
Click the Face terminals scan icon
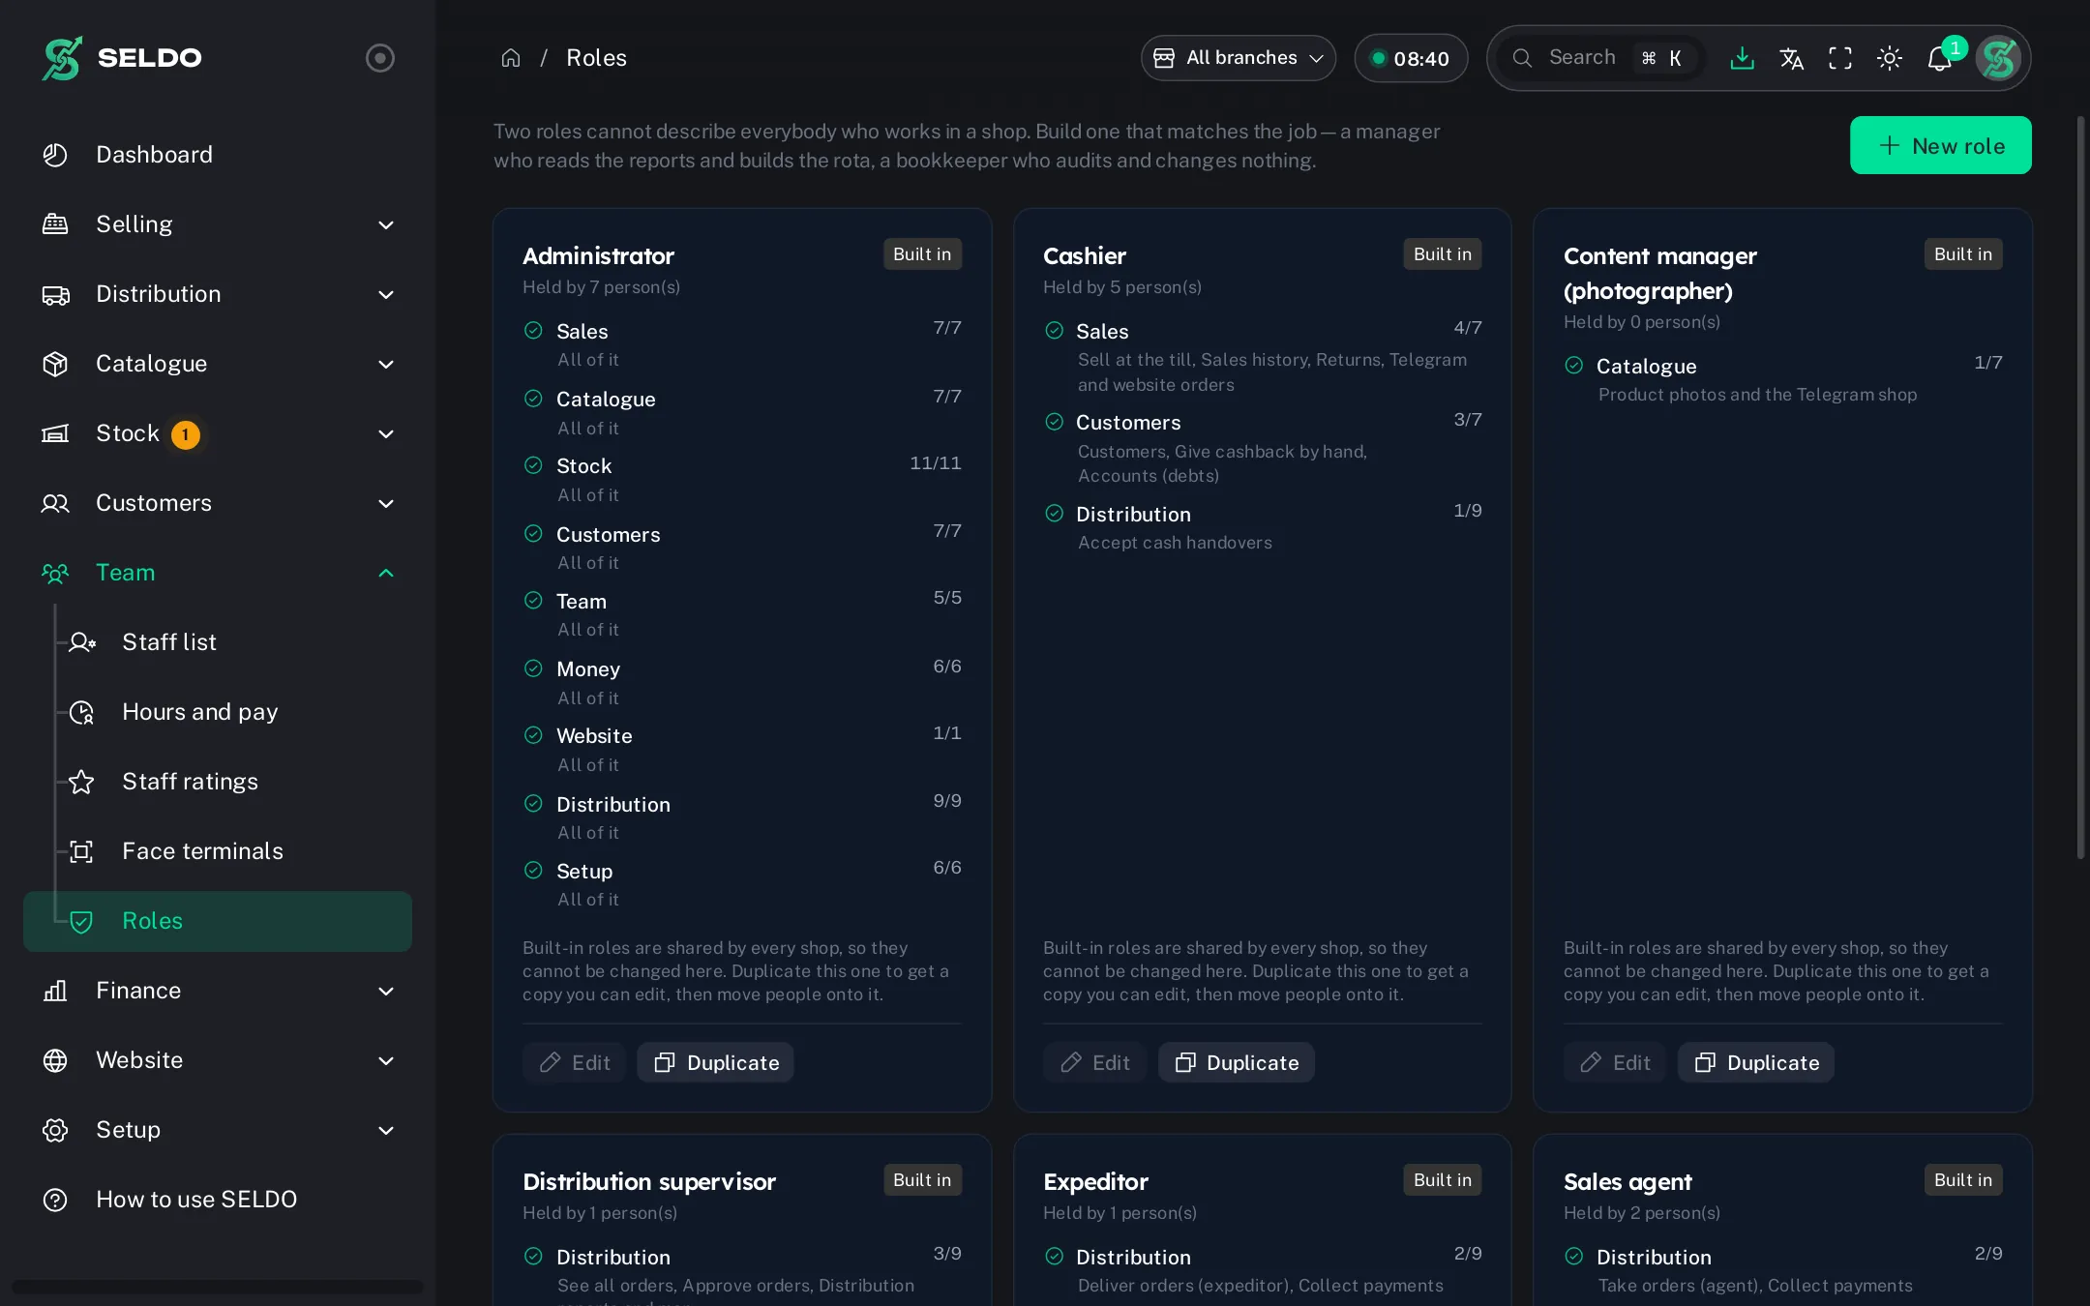pos(81,851)
